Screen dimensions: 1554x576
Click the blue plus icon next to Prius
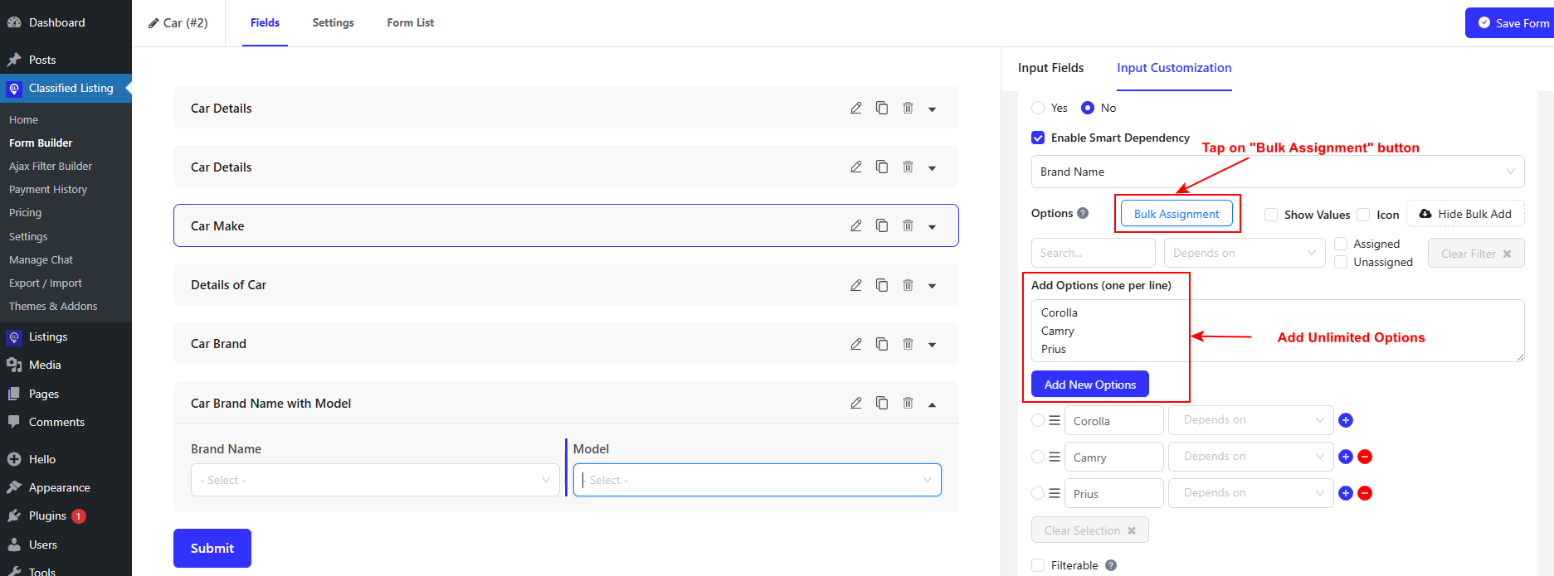pos(1346,493)
